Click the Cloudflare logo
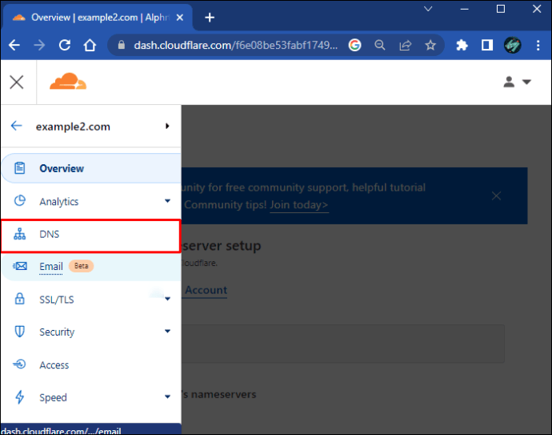The width and height of the screenshot is (552, 435). pyautogui.click(x=68, y=81)
